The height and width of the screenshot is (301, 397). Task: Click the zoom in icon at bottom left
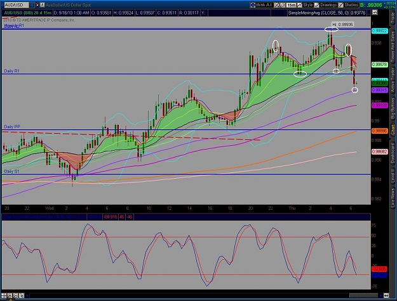pyautogui.click(x=10, y=295)
